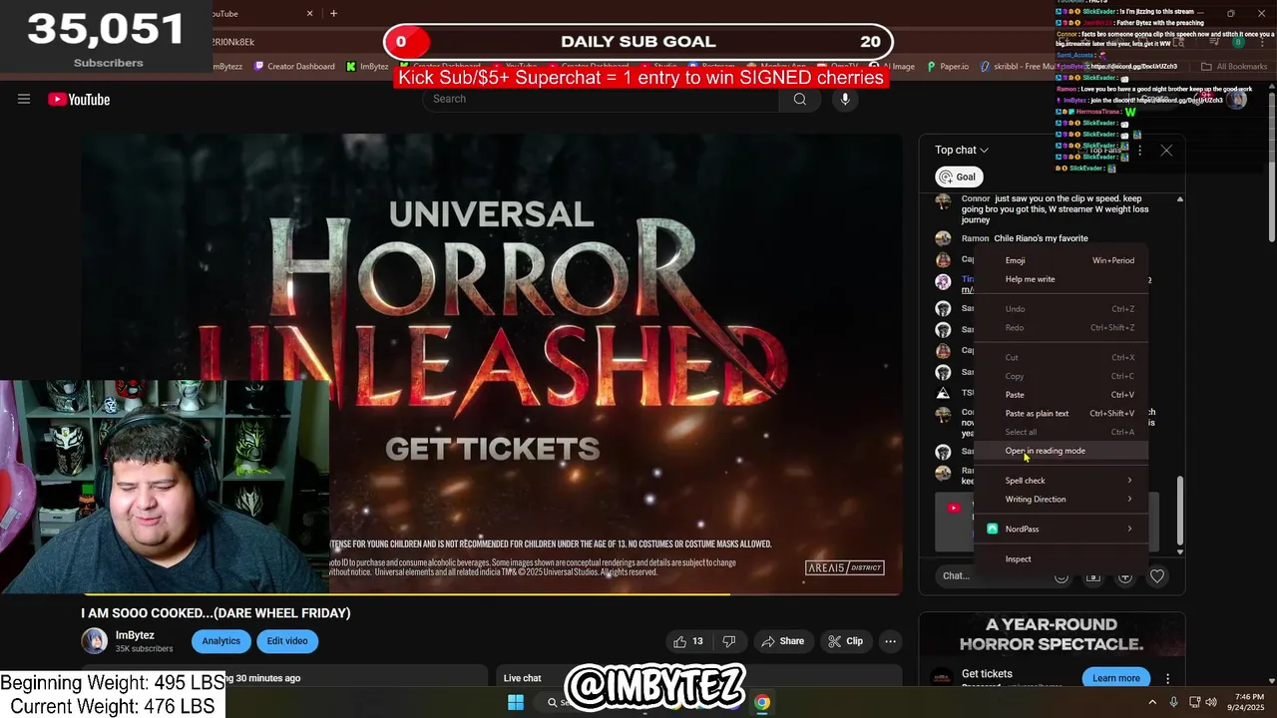Close the live chat panel
This screenshot has width=1277, height=718.
[x=1166, y=150]
